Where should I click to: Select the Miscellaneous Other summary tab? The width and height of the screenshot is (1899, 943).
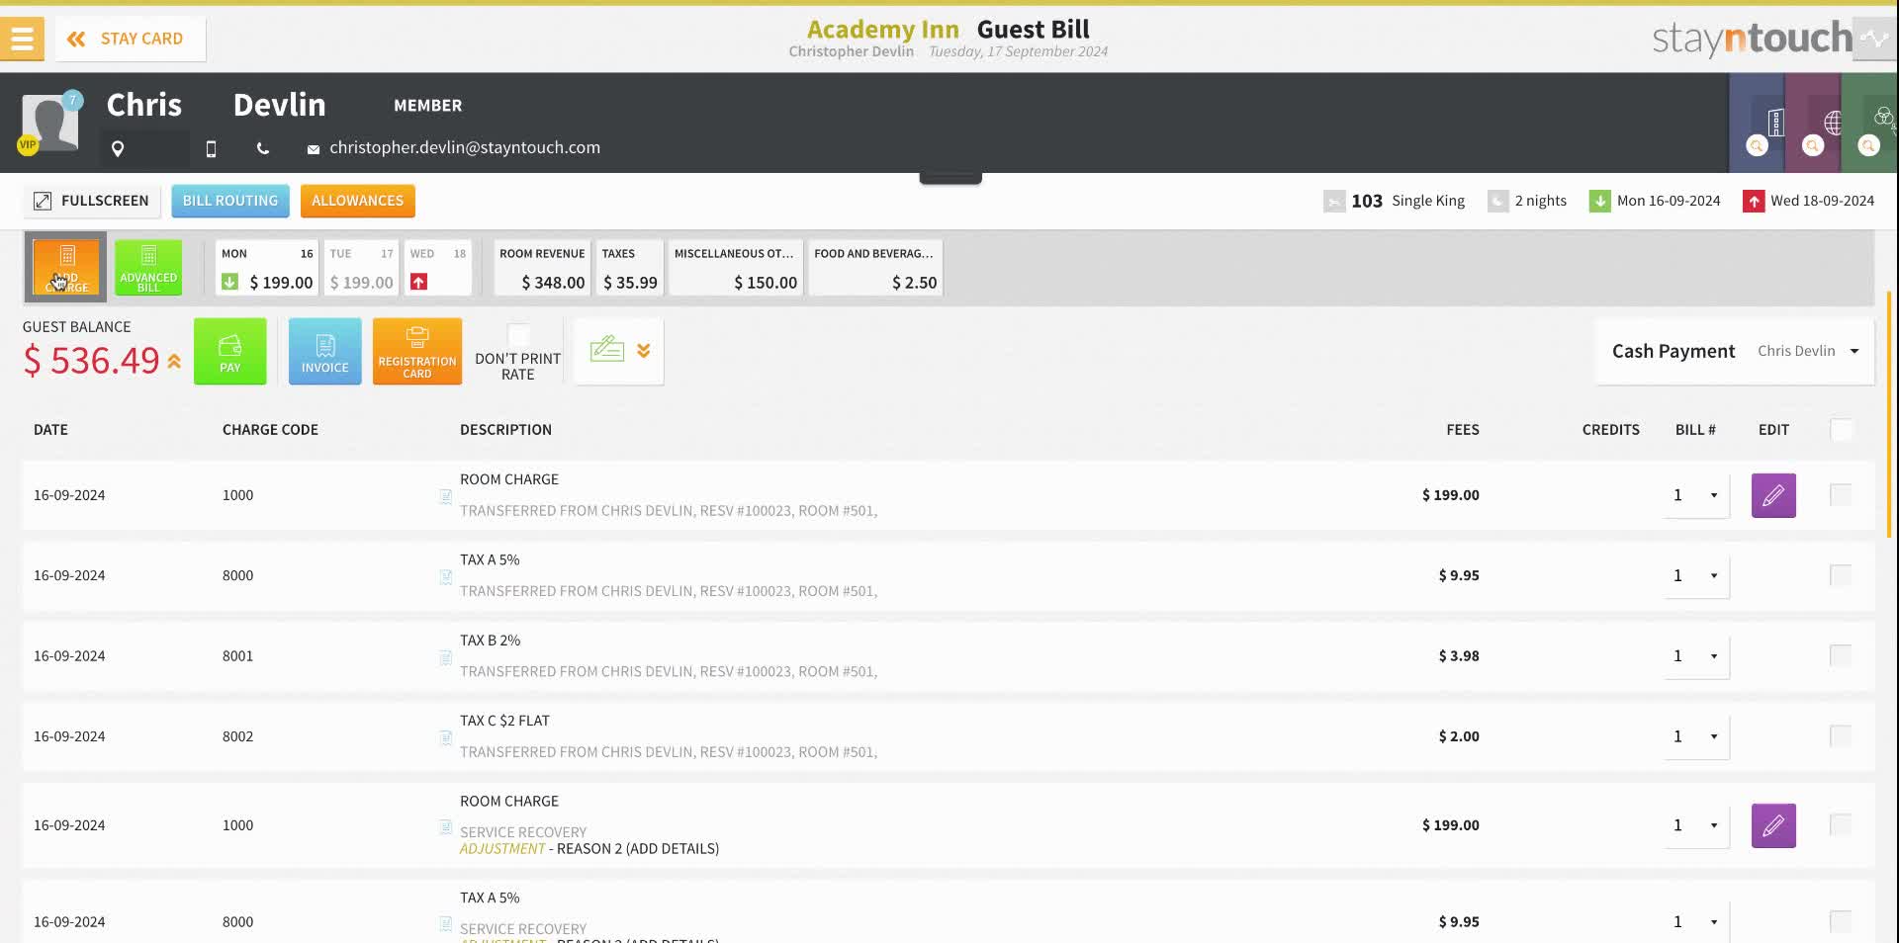tap(736, 268)
